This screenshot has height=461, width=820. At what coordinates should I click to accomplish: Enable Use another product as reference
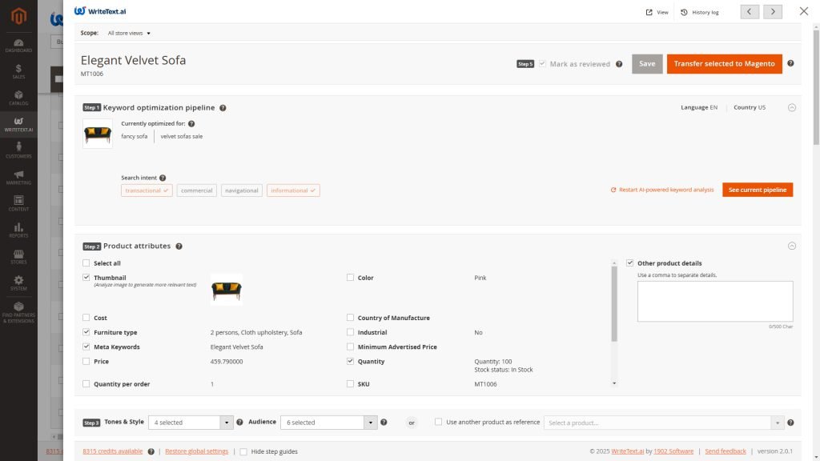pyautogui.click(x=438, y=422)
